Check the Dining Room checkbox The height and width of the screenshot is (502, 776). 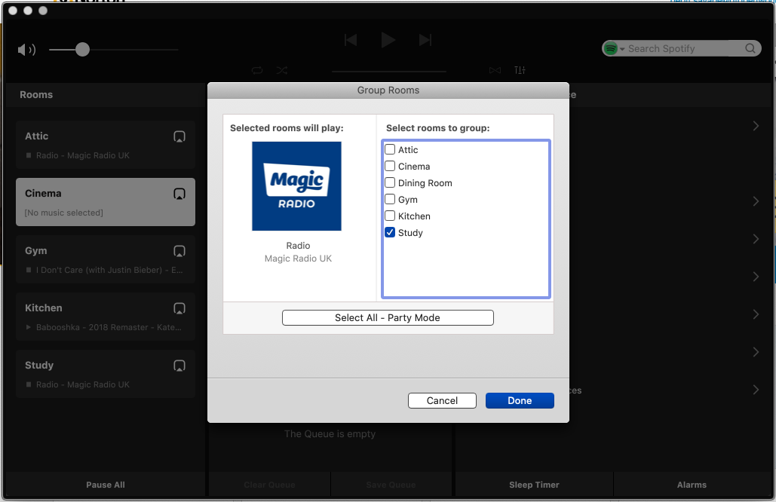pyautogui.click(x=390, y=182)
